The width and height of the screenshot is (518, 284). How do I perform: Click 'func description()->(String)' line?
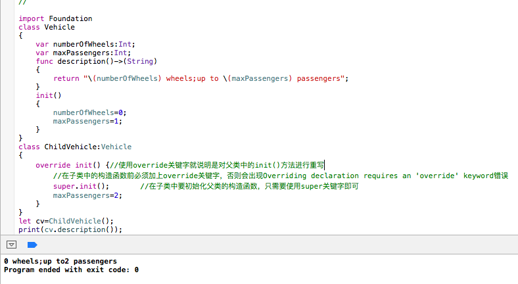coord(97,61)
